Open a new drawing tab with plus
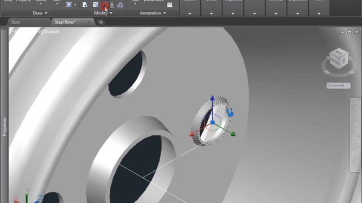This screenshot has width=362, height=203. [101, 23]
